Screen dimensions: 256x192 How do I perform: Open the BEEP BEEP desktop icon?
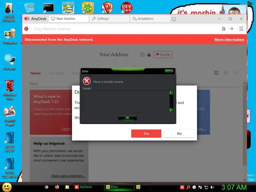click(x=10, y=142)
